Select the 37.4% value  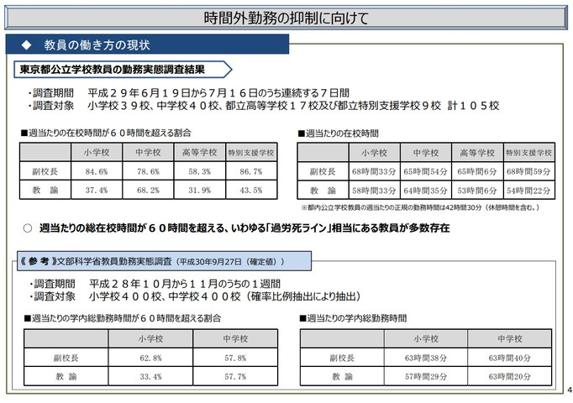pyautogui.click(x=97, y=191)
